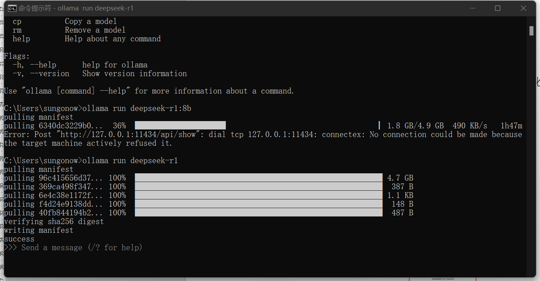Click the '-v, --version' flag text
Viewport: 540px width, 281px height.
(x=41, y=74)
